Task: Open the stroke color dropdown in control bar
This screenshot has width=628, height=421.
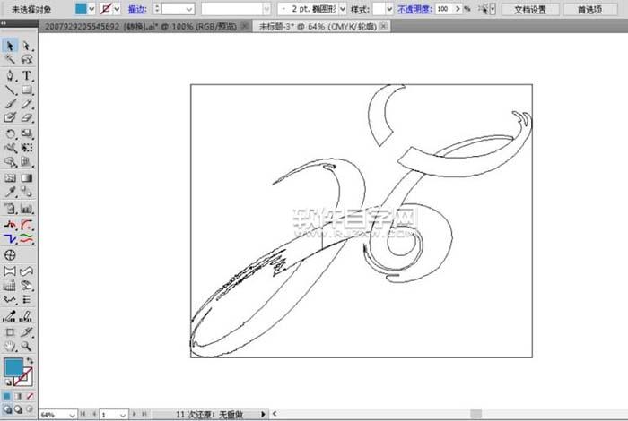Action: [x=120, y=8]
